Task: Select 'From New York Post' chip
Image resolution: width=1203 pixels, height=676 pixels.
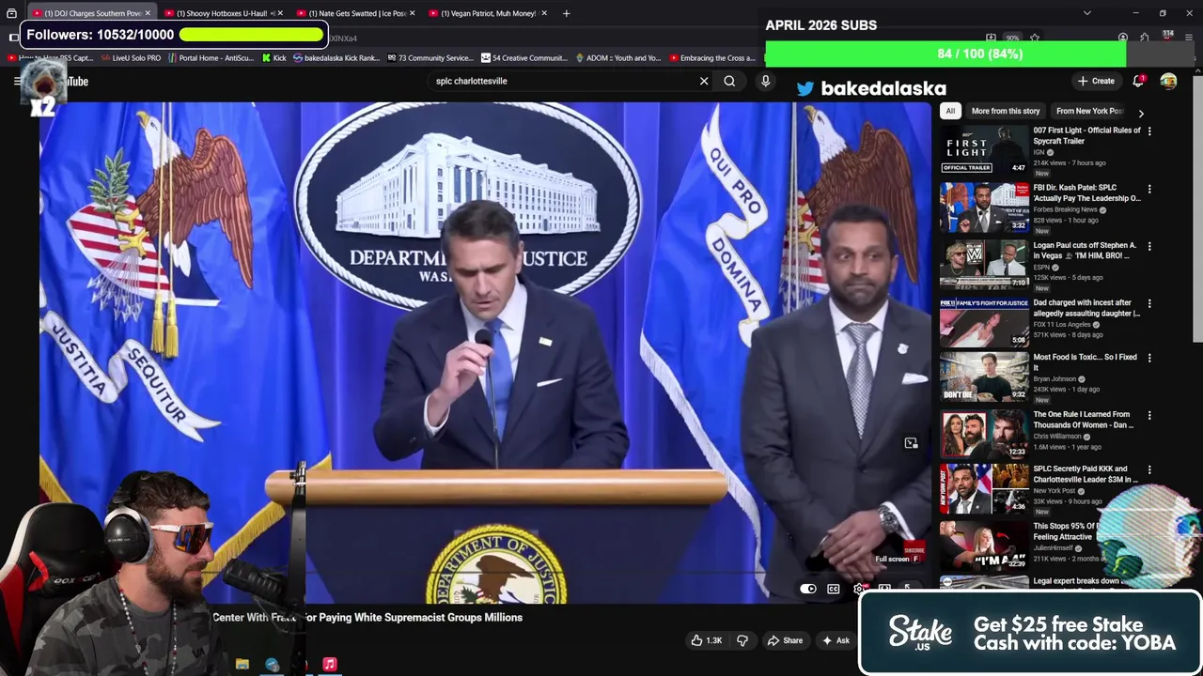Action: click(x=1089, y=111)
